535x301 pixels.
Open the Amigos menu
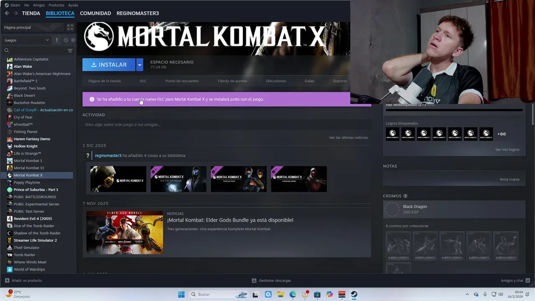(39, 5)
